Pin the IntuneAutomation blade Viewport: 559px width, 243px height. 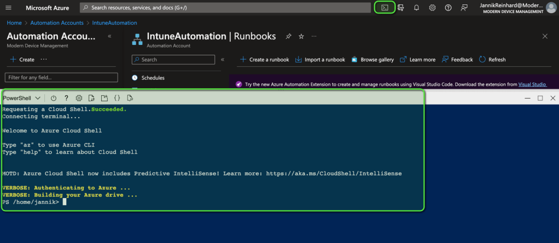pos(288,36)
